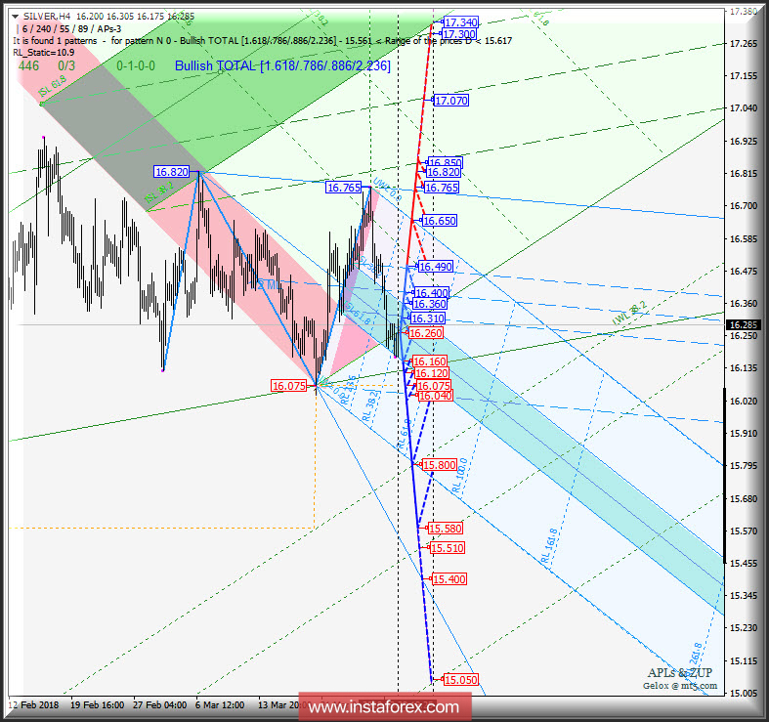The height and width of the screenshot is (722, 769).
Task: Click the 17.040 value on the price scale
Action: pos(744,108)
